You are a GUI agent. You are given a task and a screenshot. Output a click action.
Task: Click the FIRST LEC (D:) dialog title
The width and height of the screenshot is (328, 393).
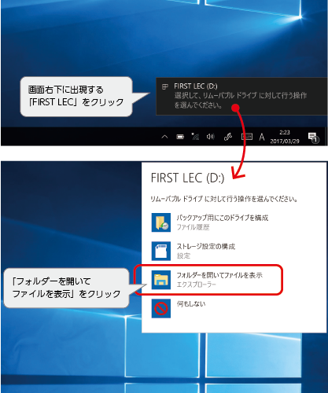[188, 178]
